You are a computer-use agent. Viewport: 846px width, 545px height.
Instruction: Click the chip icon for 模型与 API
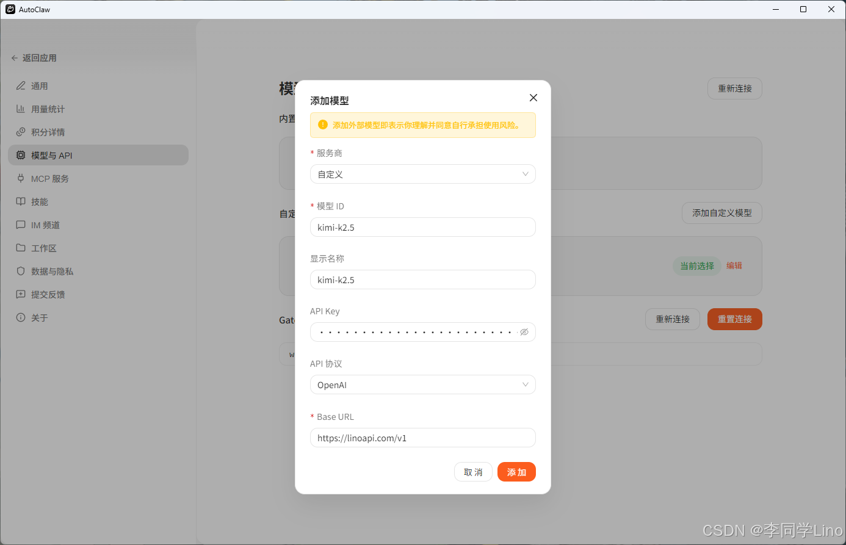point(21,156)
